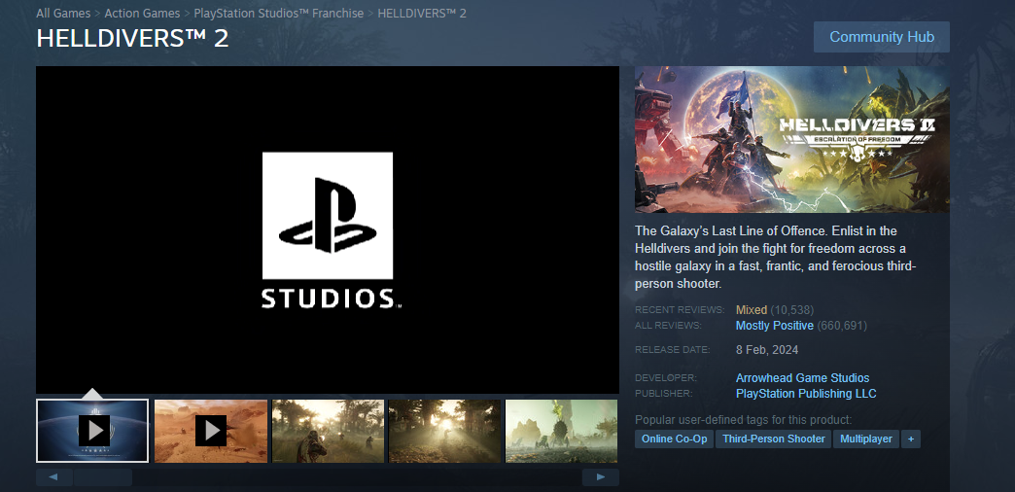Click the Multiplayer tag
The width and height of the screenshot is (1015, 492).
pyautogui.click(x=866, y=439)
